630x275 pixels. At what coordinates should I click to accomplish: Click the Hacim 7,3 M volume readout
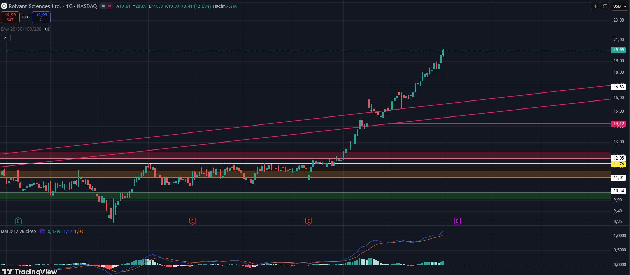[x=225, y=6]
